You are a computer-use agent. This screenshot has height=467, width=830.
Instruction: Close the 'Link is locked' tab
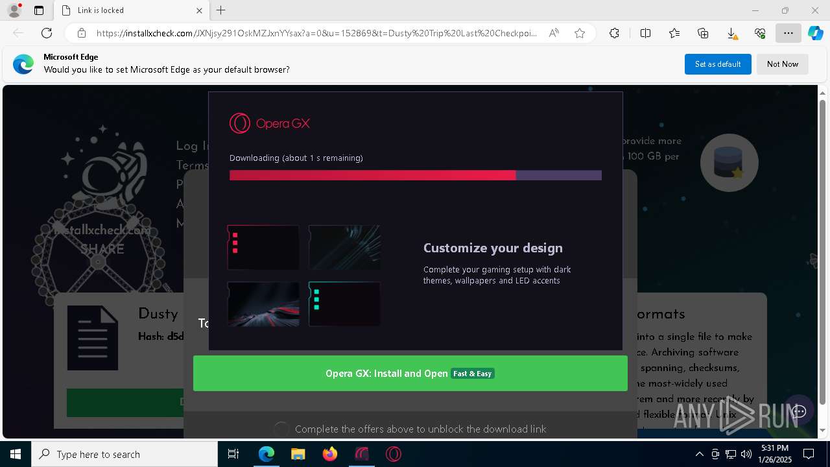tap(199, 10)
